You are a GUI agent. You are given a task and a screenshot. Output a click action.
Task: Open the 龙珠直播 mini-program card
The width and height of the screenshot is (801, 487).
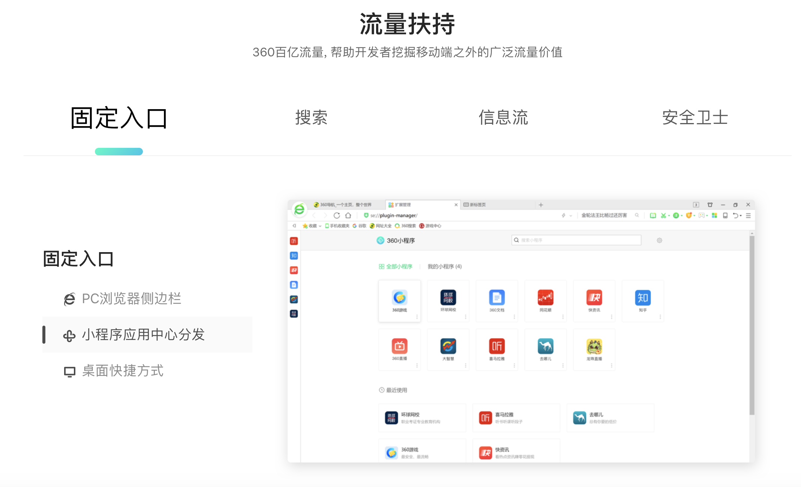point(594,350)
